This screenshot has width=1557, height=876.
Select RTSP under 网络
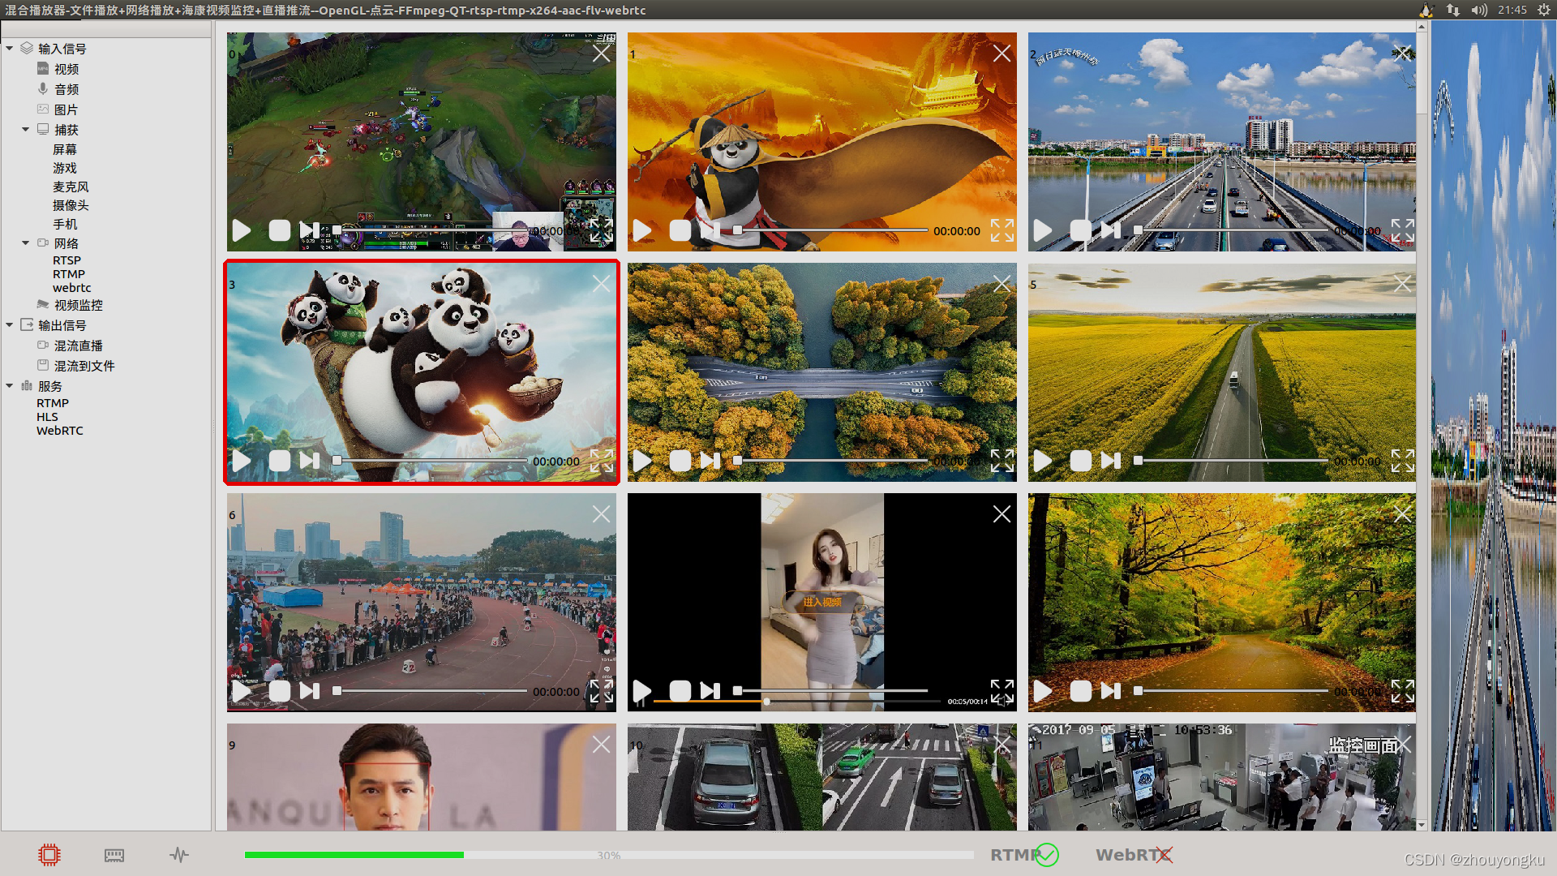pyautogui.click(x=67, y=260)
